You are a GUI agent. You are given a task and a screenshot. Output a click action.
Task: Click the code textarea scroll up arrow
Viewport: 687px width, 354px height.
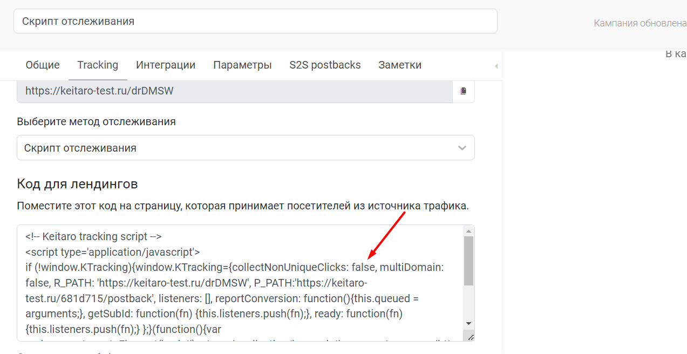tap(468, 231)
